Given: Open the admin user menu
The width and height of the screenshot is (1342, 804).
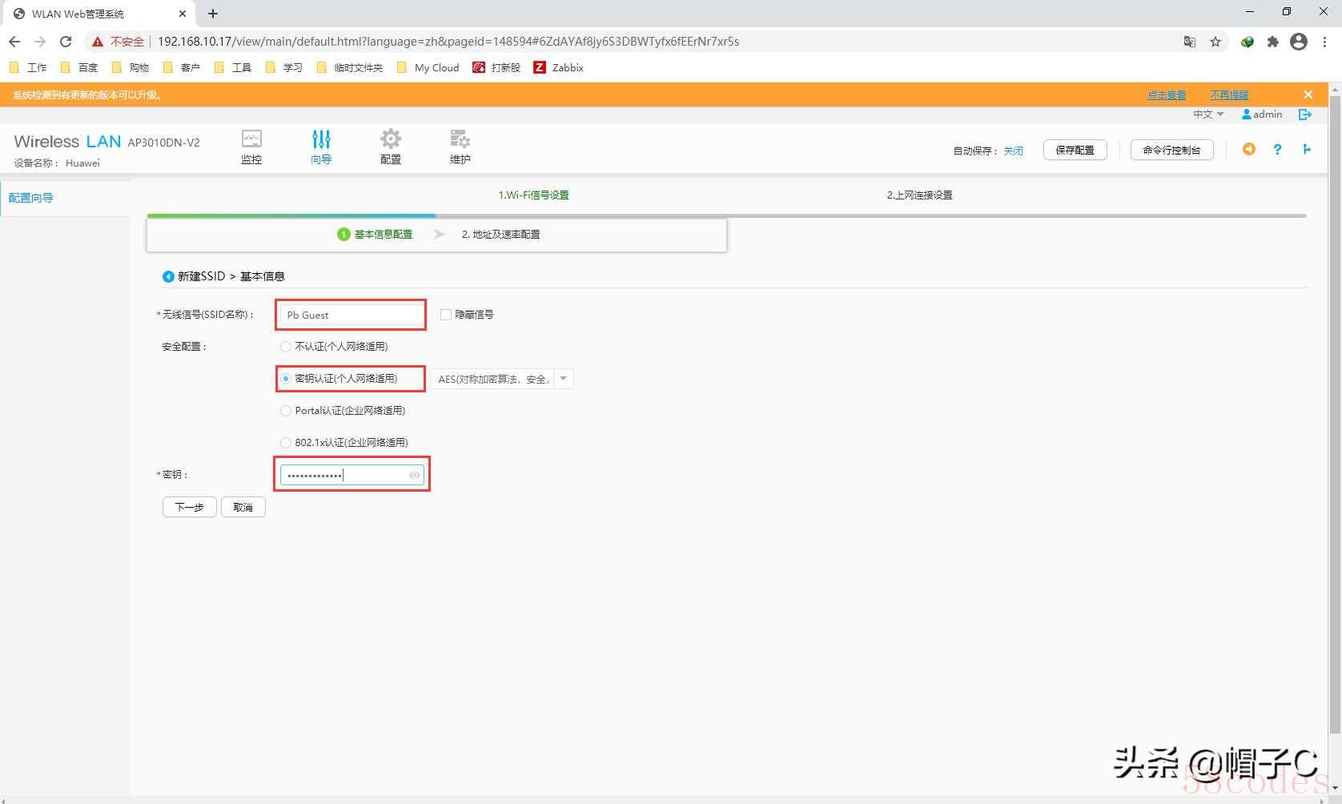Looking at the screenshot, I should point(1262,115).
